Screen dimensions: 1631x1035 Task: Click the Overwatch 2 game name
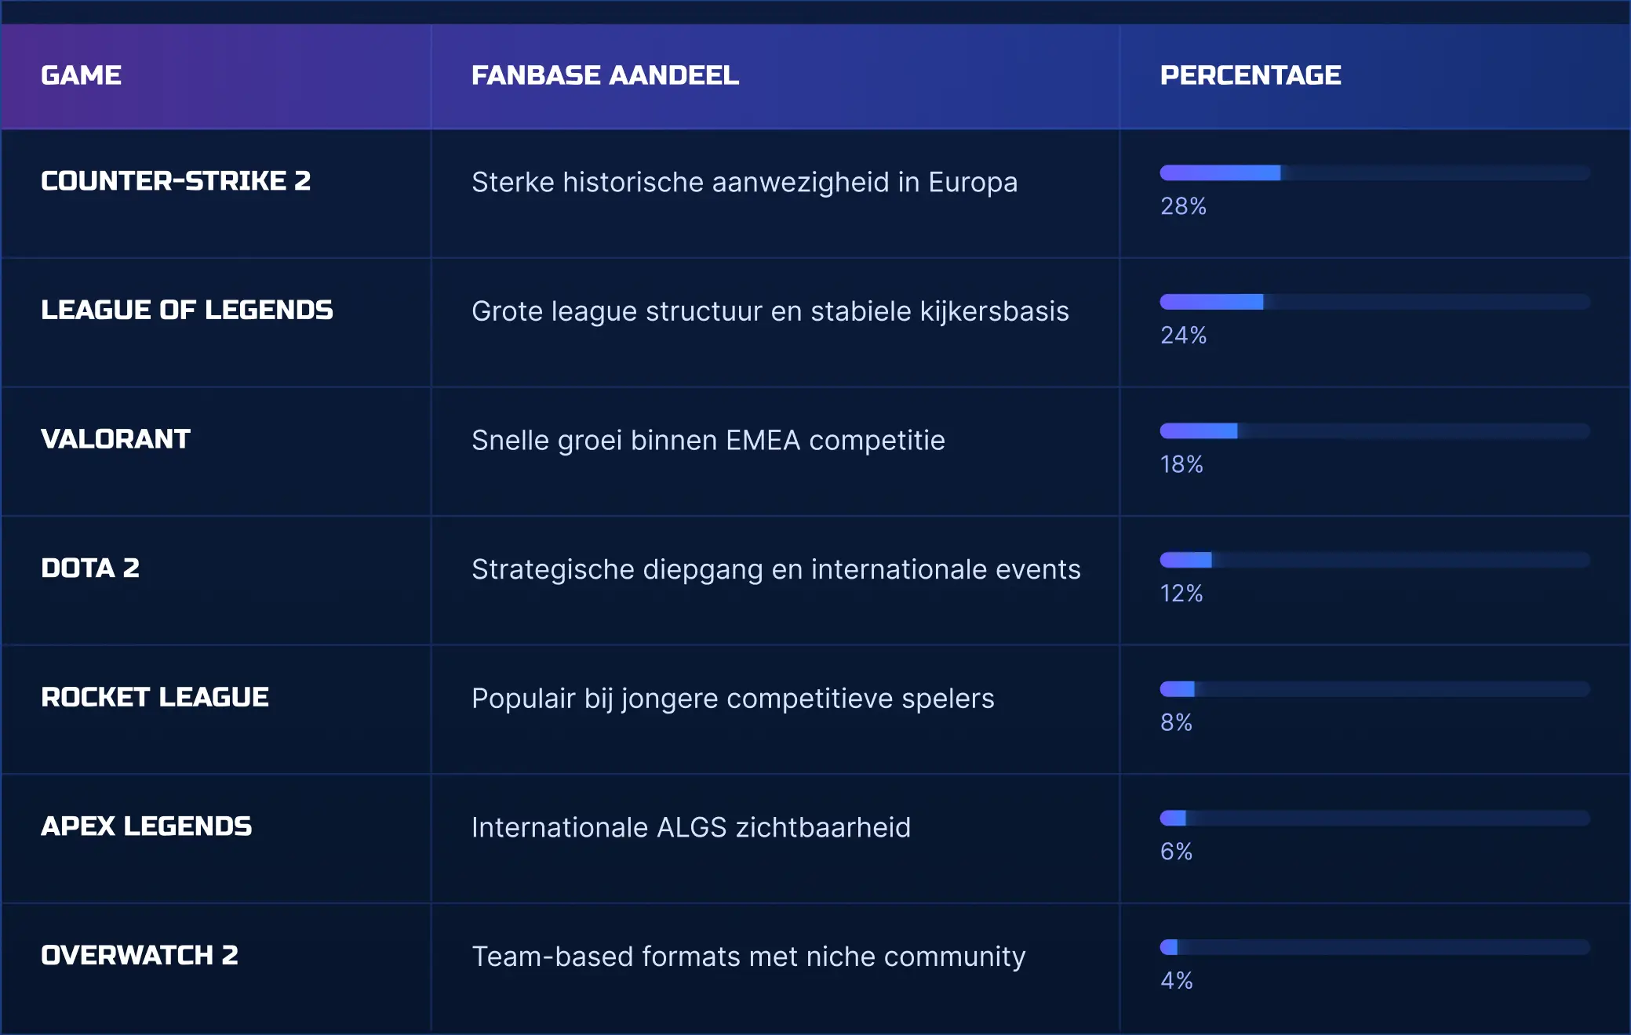[140, 955]
